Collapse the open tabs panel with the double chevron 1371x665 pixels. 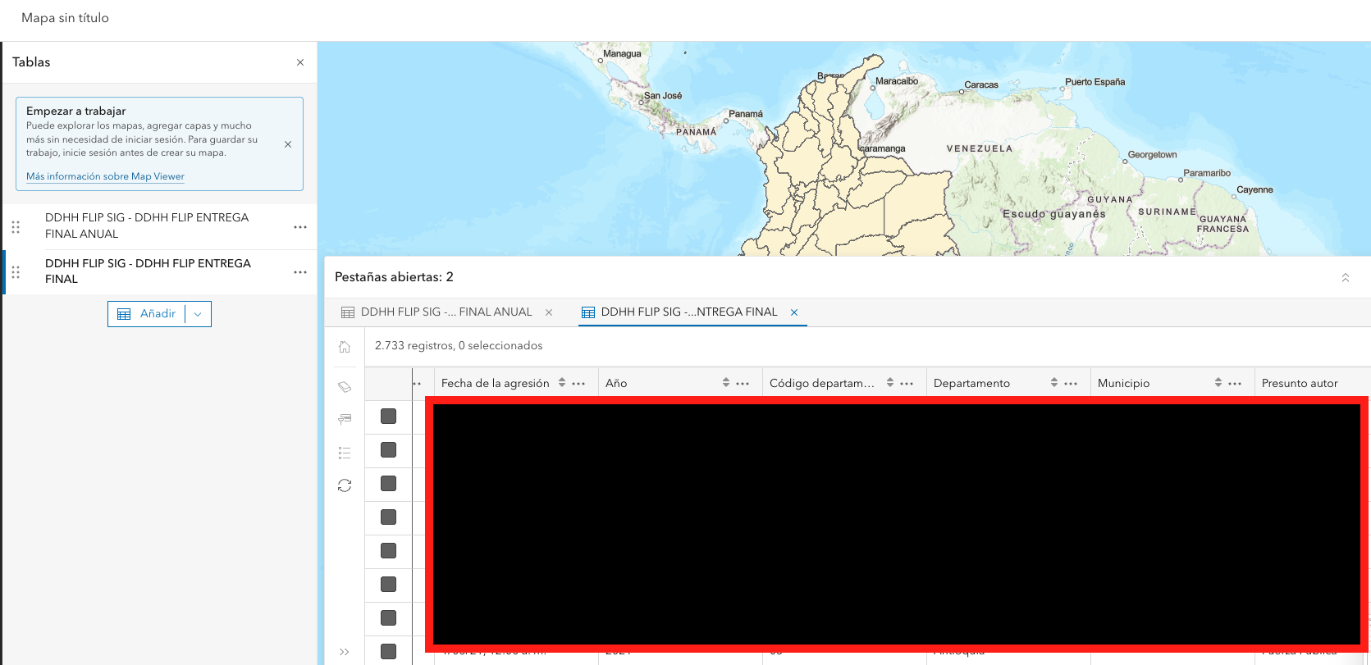click(1346, 278)
